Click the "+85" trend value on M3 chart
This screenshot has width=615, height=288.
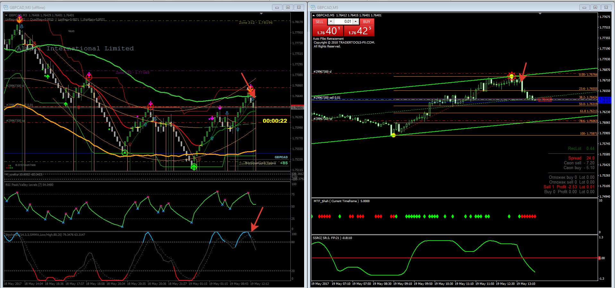pyautogui.click(x=284, y=163)
